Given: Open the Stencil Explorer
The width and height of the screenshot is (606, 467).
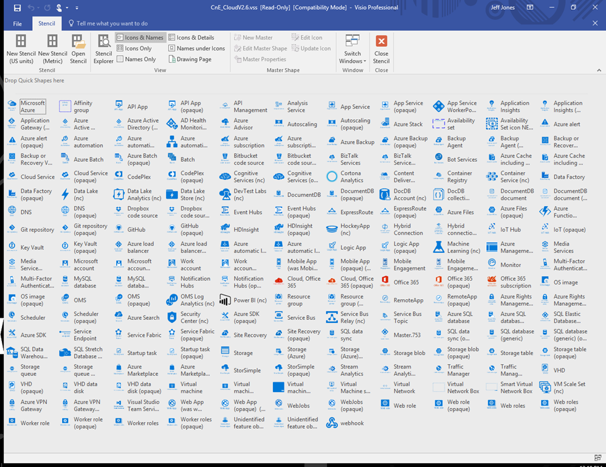Looking at the screenshot, I should click(103, 49).
